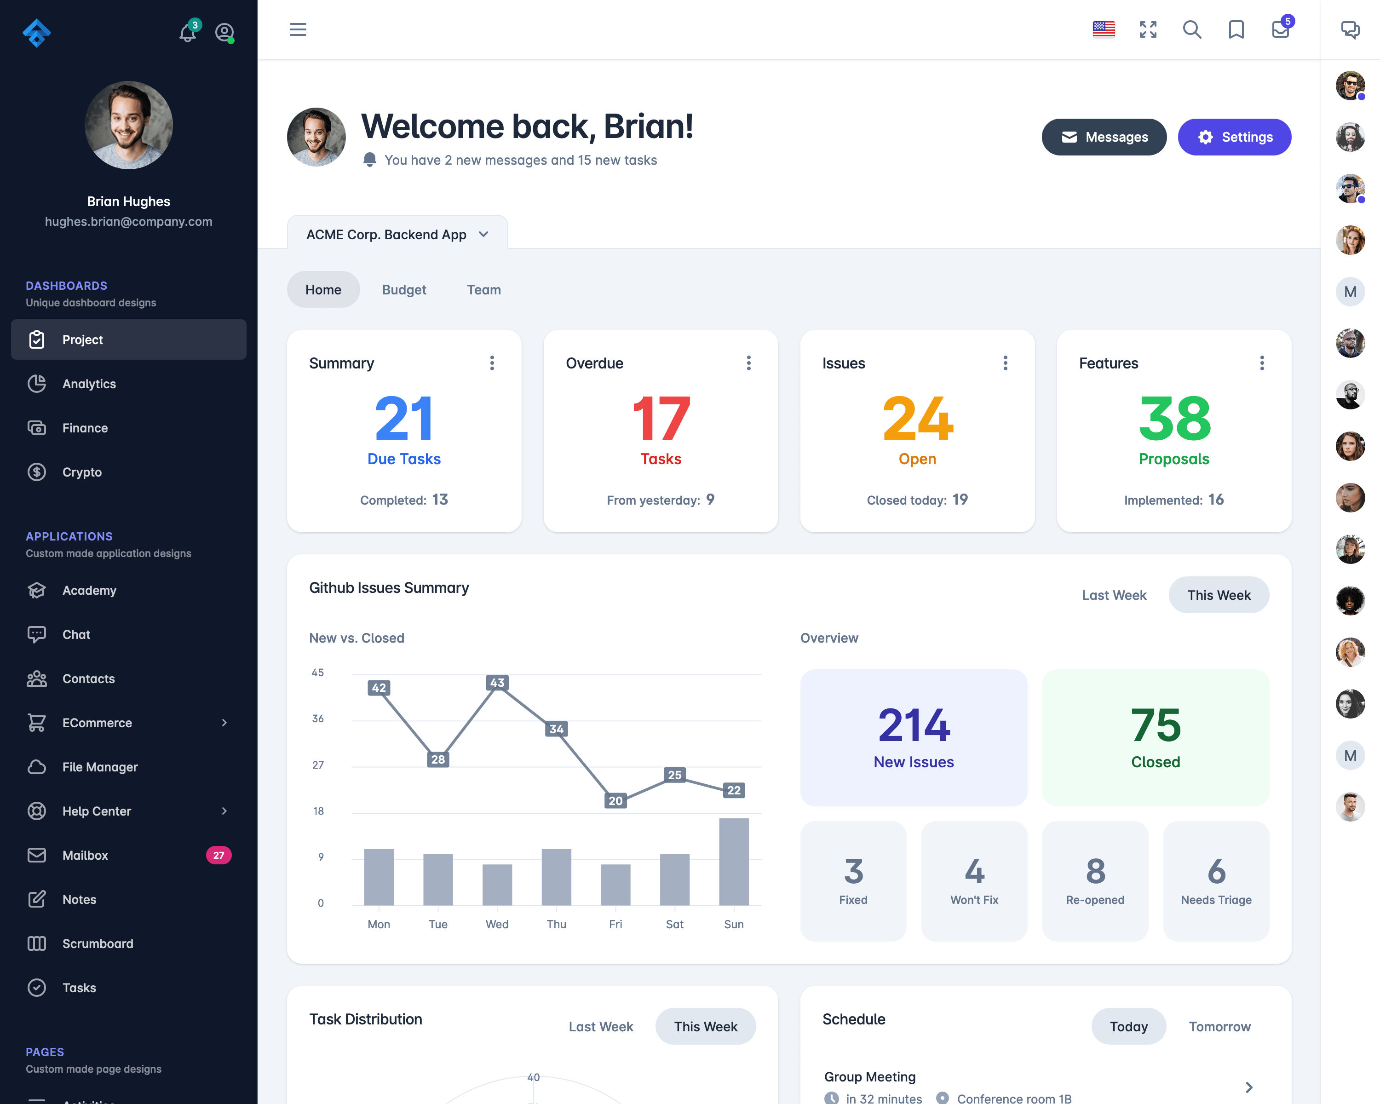Click the Crypto icon in sidebar

coord(37,471)
